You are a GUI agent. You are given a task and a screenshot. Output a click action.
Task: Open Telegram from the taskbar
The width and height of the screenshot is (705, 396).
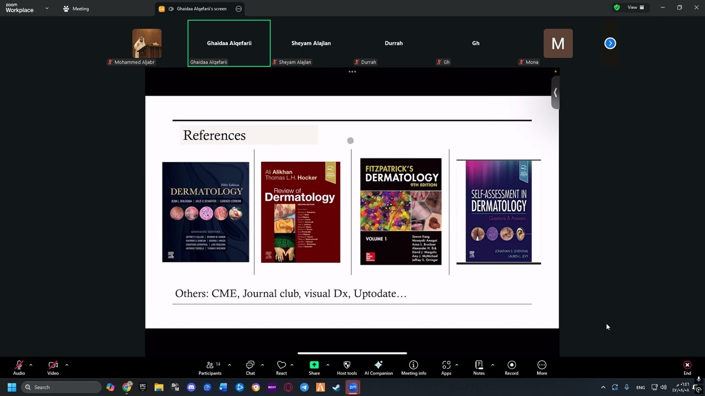(x=304, y=387)
